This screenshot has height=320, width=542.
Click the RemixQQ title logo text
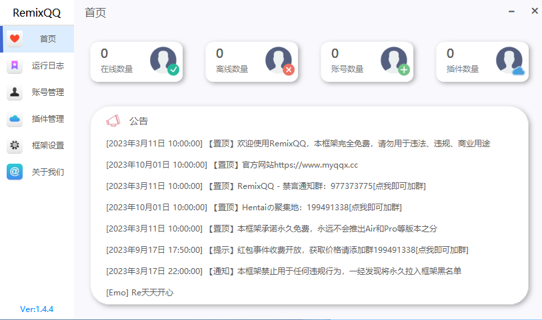tap(37, 13)
